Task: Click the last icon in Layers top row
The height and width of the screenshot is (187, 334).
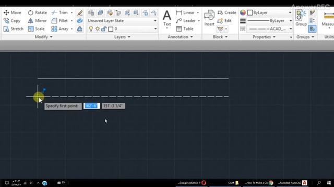Action: tap(153, 12)
